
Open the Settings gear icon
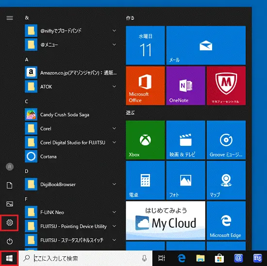pyautogui.click(x=10, y=222)
